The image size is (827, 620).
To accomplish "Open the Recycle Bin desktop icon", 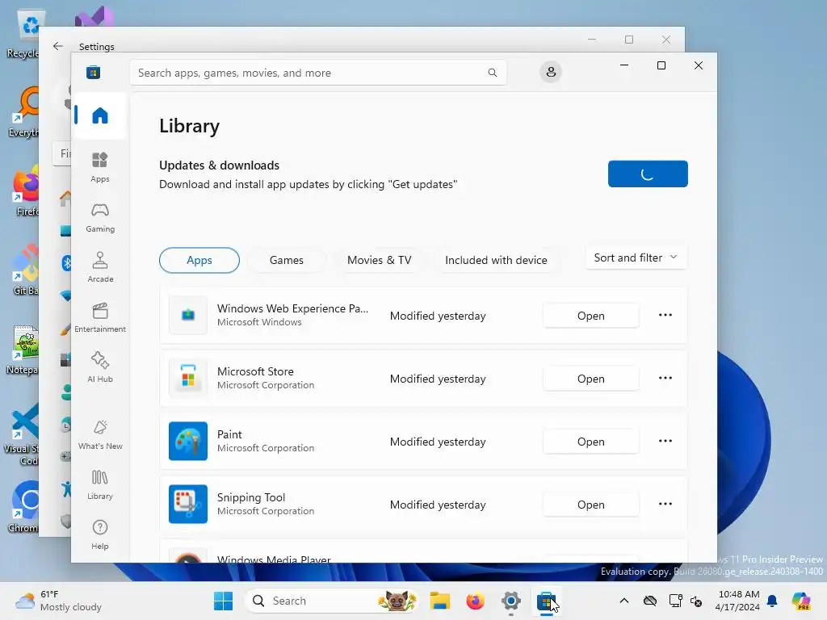I will point(24,35).
